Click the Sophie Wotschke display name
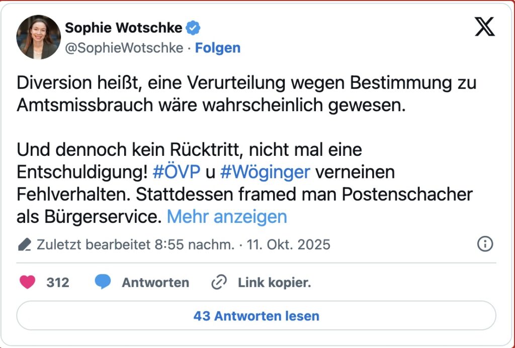The height and width of the screenshot is (348, 515). coord(123,28)
